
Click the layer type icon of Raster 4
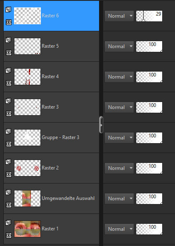coord(9,71)
